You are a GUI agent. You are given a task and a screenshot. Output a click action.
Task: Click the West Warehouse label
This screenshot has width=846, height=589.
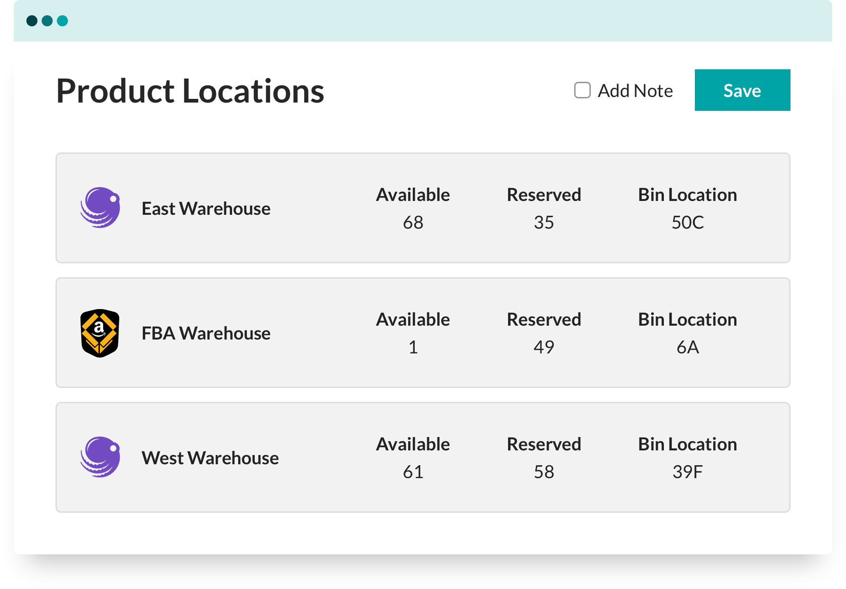210,457
